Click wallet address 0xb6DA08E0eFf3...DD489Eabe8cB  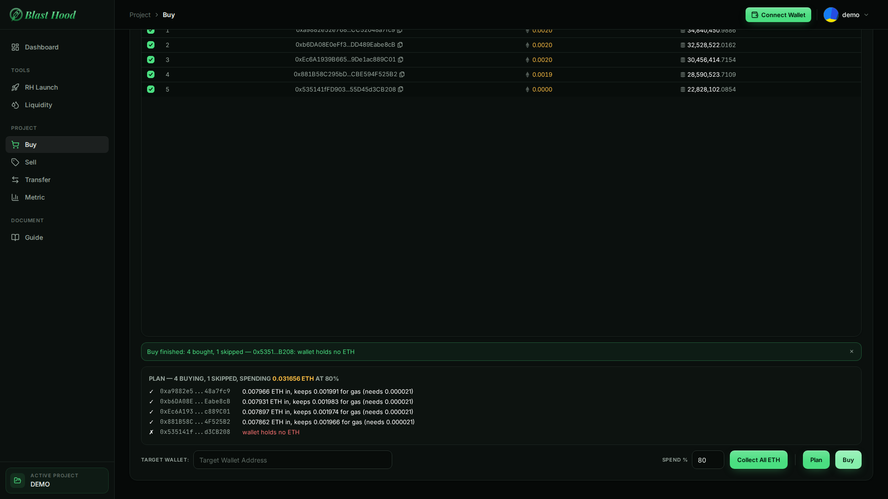click(x=345, y=45)
